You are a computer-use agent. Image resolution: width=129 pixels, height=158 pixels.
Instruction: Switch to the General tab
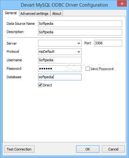[x=11, y=13]
